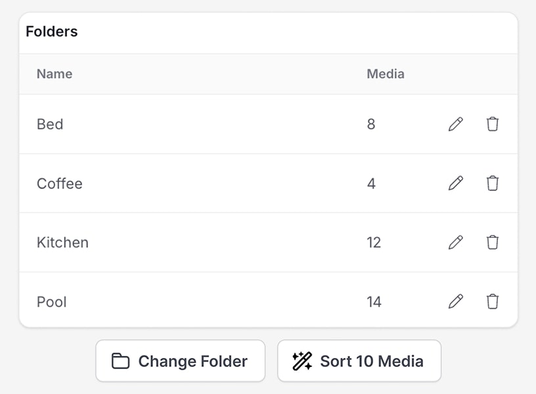Image resolution: width=536 pixels, height=394 pixels.
Task: Click the folder icon in Change Folder
Action: [120, 361]
